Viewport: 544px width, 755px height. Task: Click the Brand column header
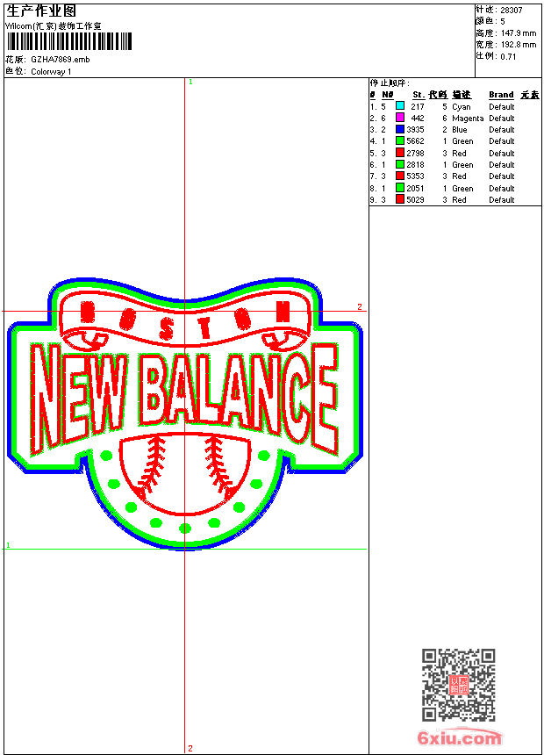tap(501, 95)
